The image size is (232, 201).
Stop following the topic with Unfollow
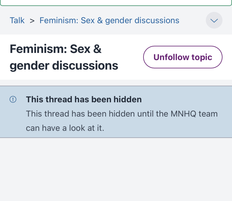tap(183, 57)
